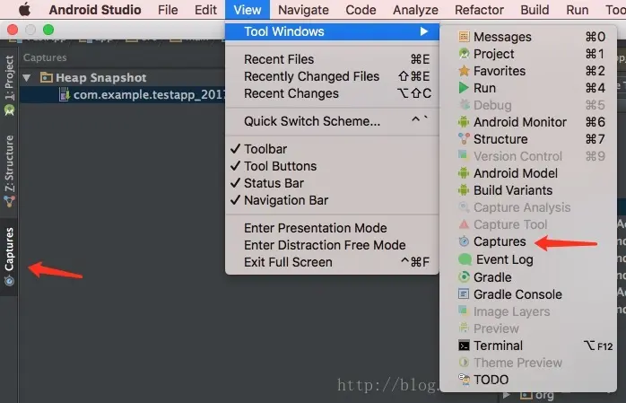The image size is (626, 403).
Task: Open the Build menu
Action: coord(535,10)
